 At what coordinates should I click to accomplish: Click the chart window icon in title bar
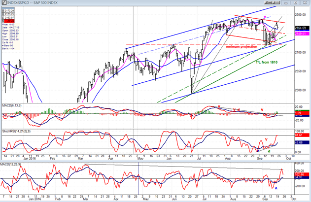(4, 2)
